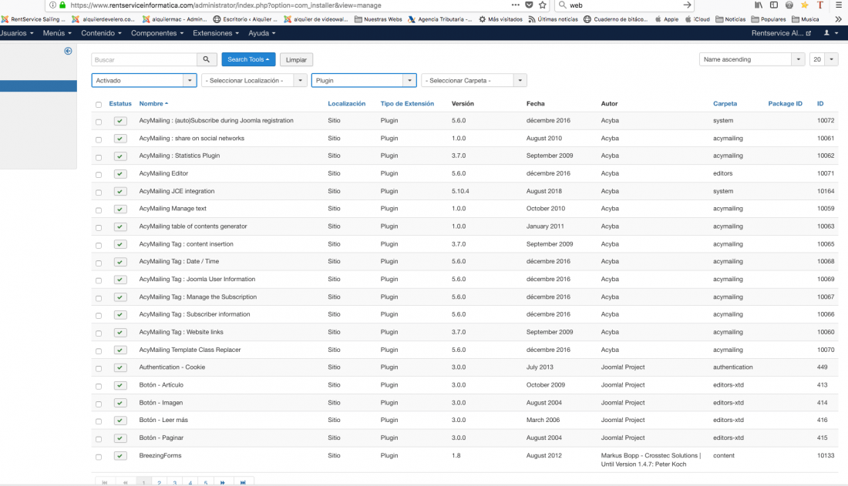
Task: Click into the Buscar search field
Action: pos(144,59)
